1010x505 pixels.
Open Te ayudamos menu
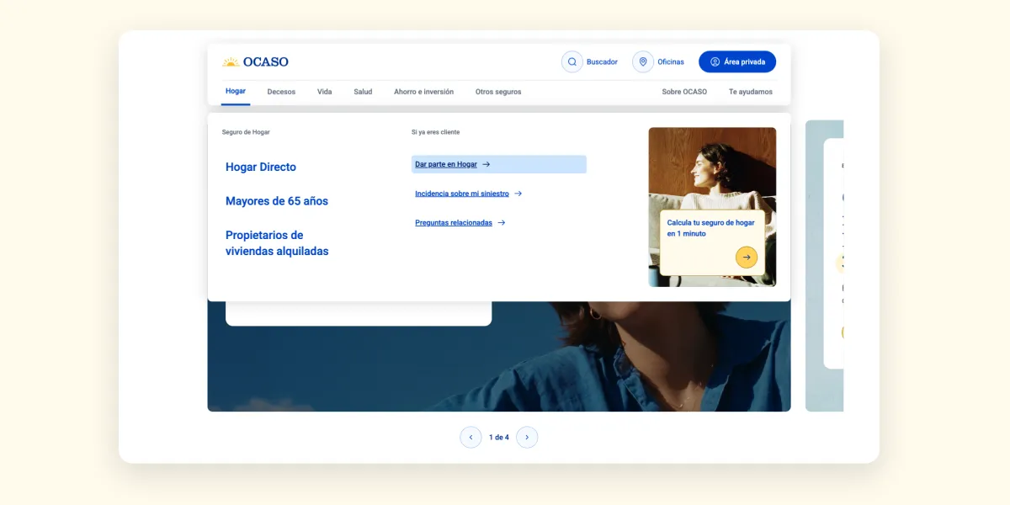pos(751,92)
